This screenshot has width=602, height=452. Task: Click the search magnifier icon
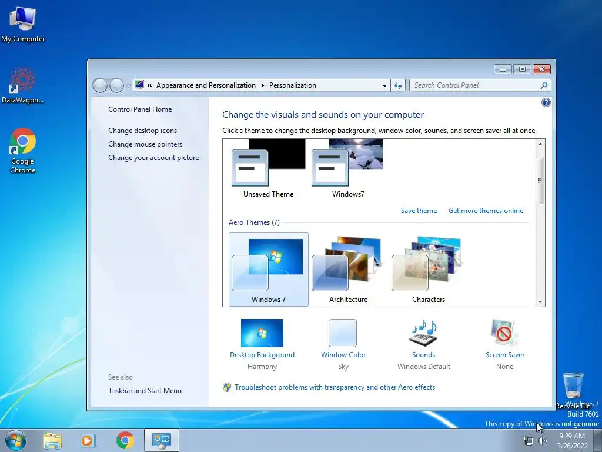(544, 85)
